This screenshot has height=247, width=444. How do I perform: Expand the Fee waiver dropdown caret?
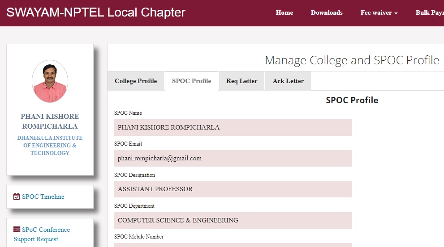click(x=396, y=13)
